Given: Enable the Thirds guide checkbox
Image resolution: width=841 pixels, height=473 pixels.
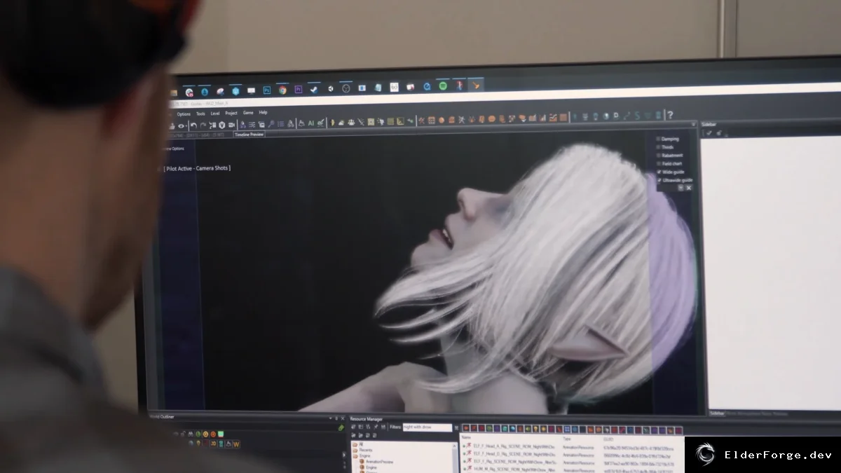Looking at the screenshot, I should point(658,147).
